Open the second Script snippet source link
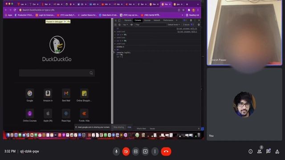This screenshot has height=160, width=285. (187, 32)
